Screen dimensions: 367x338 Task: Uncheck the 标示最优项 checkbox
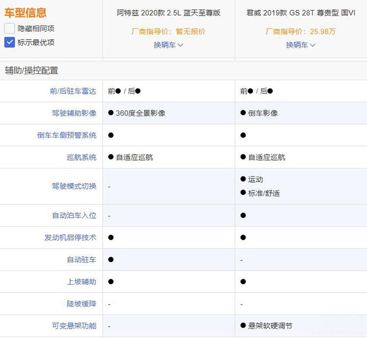(10, 42)
